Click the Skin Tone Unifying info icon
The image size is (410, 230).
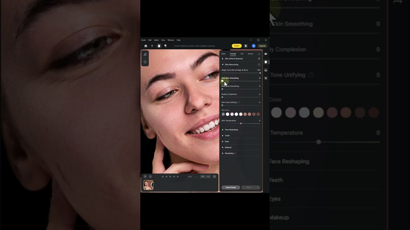239,103
